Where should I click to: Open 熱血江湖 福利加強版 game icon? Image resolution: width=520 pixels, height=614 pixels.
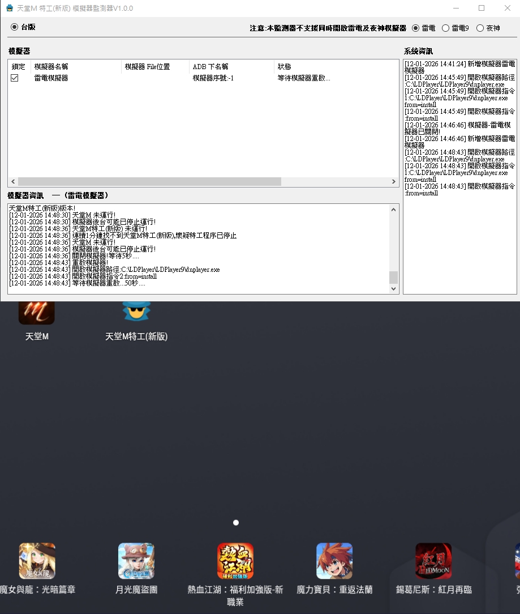click(235, 561)
